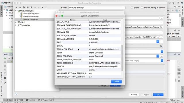Click OK in Run/Debug Configurations

point(158,95)
